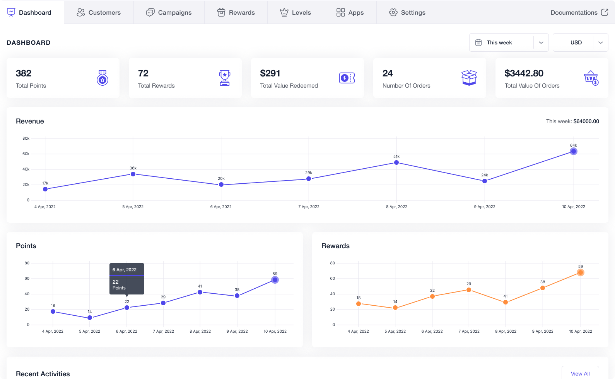Screen dimensions: 615x379
Task: Click the This week $64000.00 revenue total
Action: tap(572, 121)
